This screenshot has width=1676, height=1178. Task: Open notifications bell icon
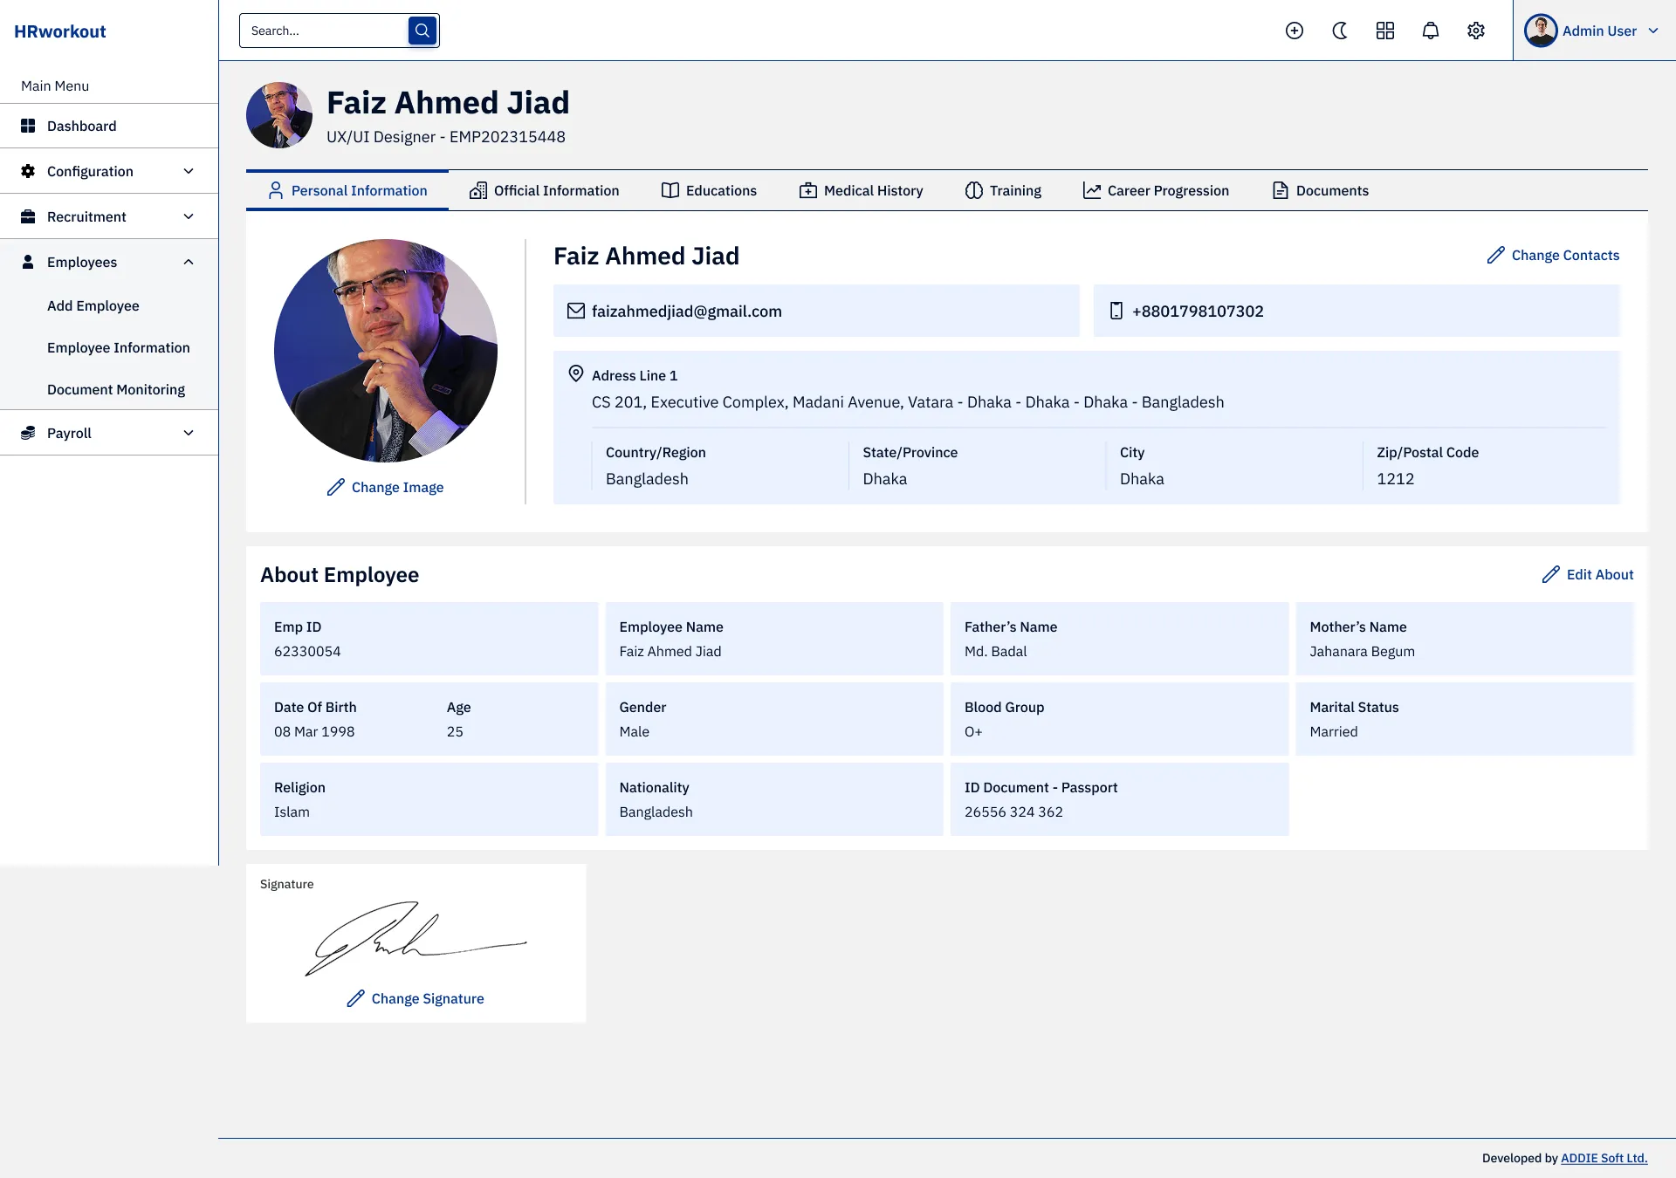pos(1431,31)
